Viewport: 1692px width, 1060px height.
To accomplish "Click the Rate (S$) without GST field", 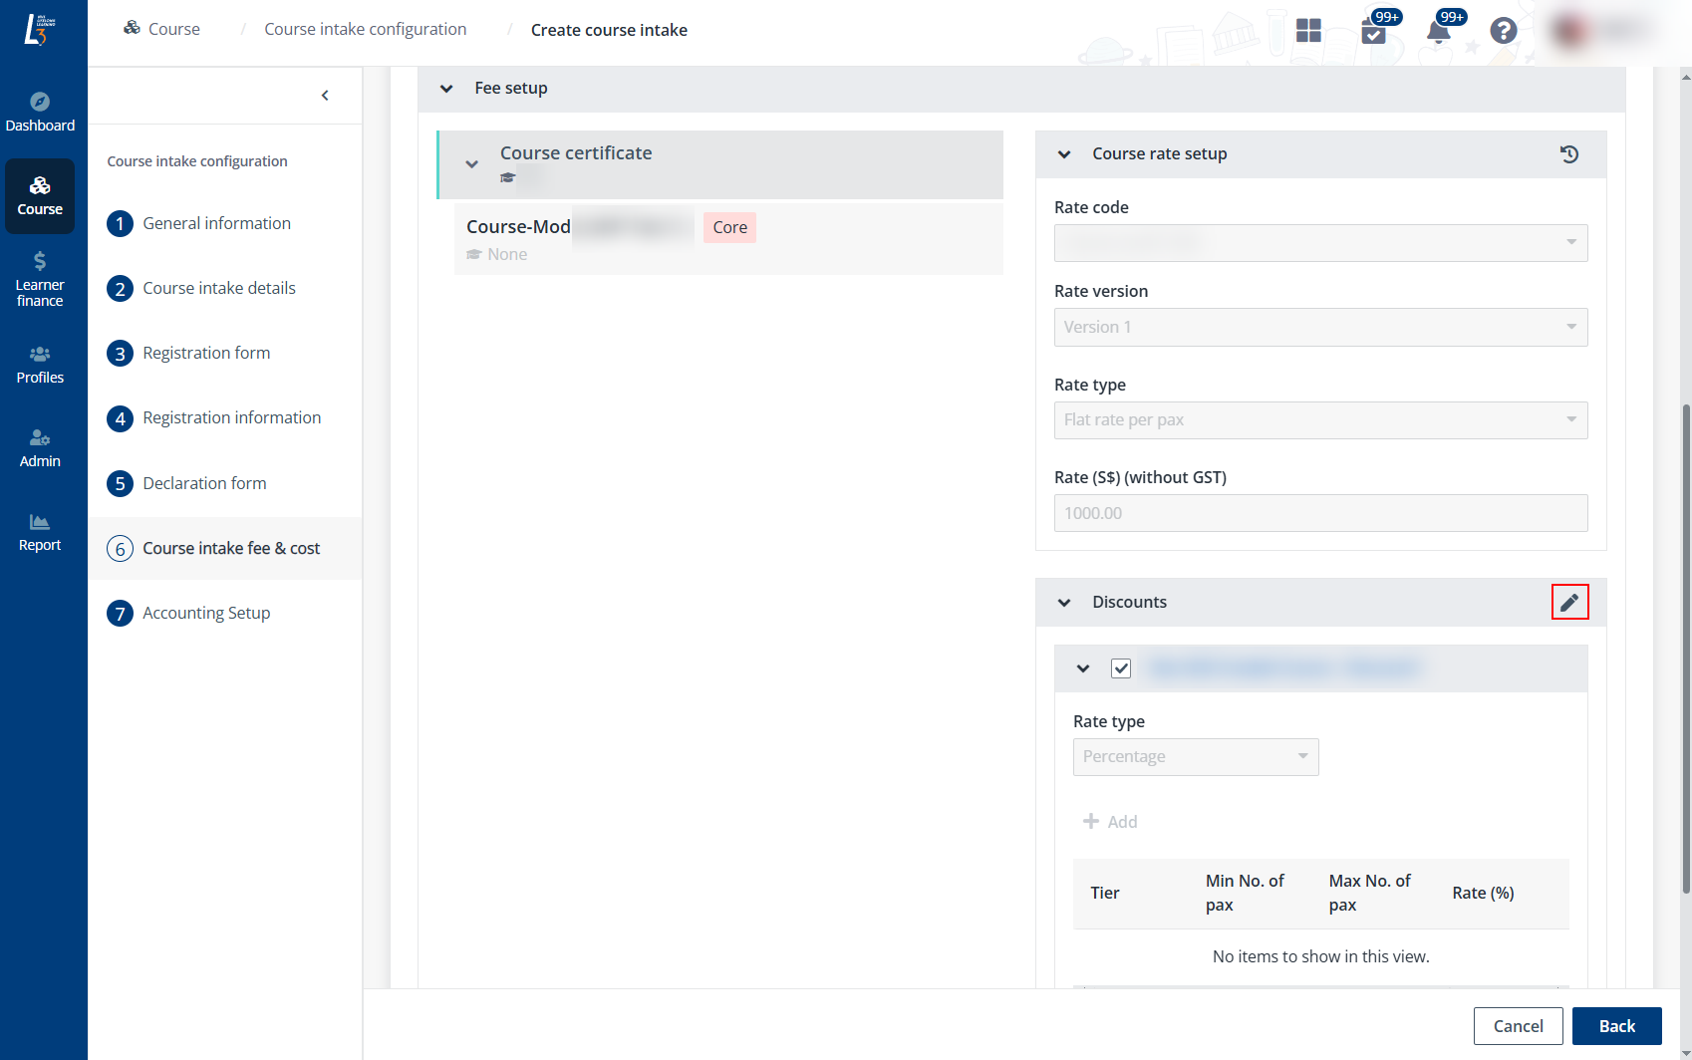I will [1320, 513].
